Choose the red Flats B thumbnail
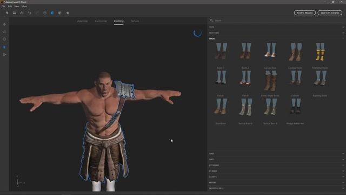Image resolution: width=346 pixels, height=195 pixels. (x=245, y=77)
